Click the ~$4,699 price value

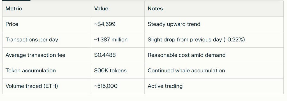click(x=105, y=24)
